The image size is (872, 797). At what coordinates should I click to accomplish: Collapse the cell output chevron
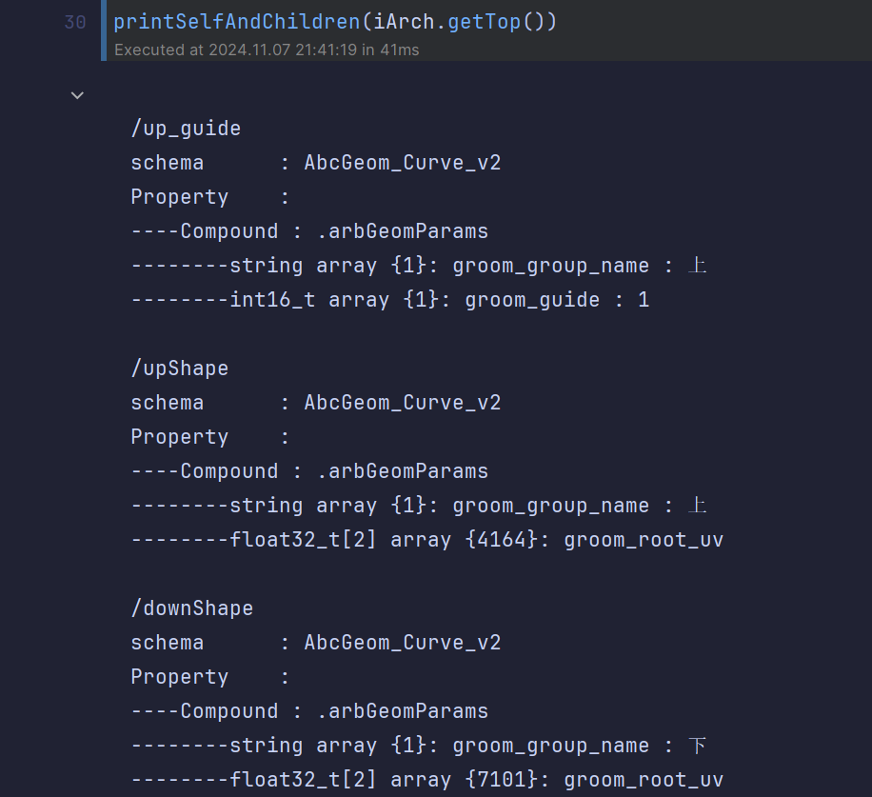pyautogui.click(x=78, y=94)
